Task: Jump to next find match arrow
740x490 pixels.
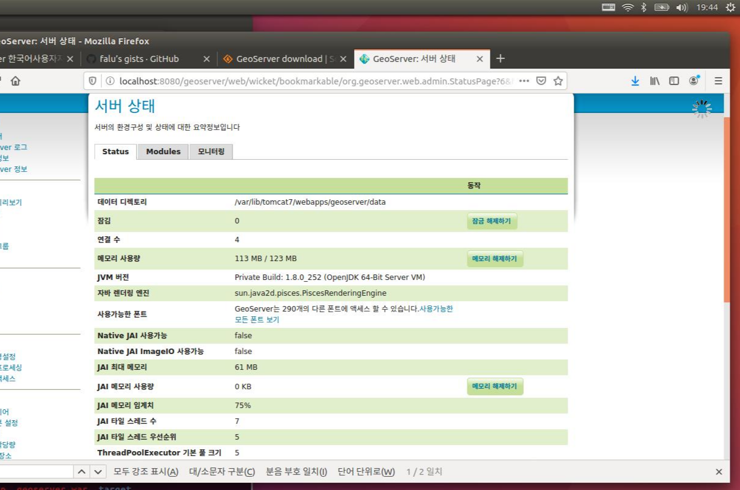Action: 98,472
